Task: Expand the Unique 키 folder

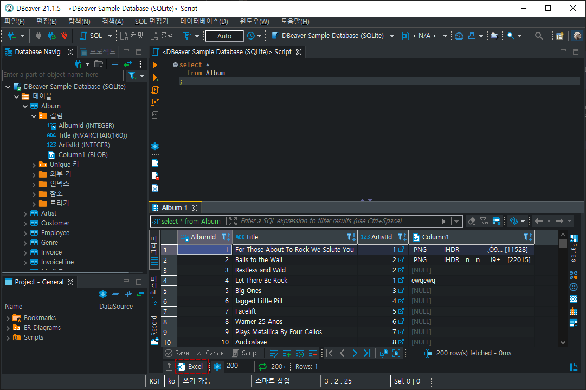Action: tap(34, 165)
